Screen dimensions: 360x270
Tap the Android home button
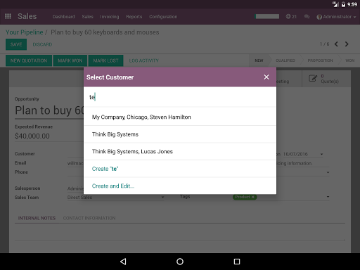pyautogui.click(x=180, y=262)
